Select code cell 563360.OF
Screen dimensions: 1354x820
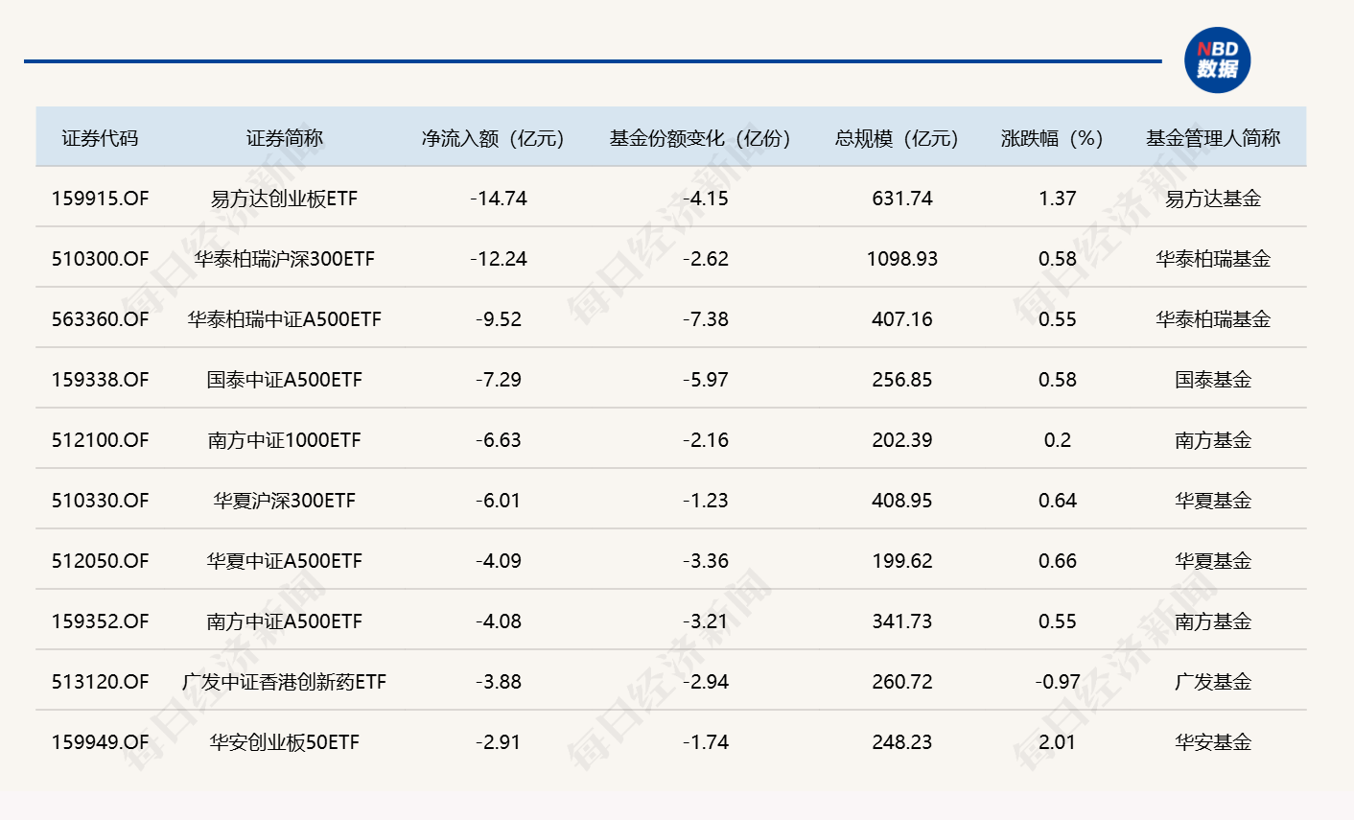[x=100, y=319]
